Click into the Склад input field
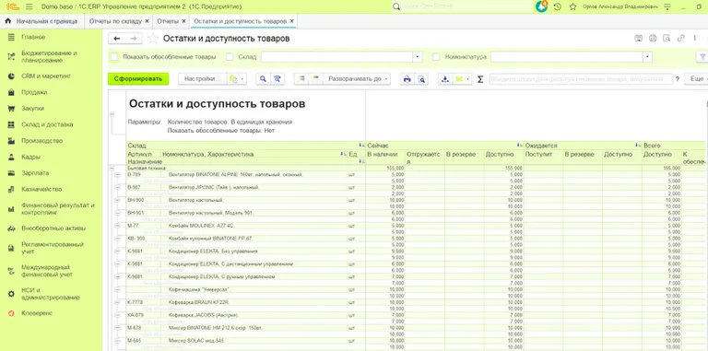 [x=336, y=57]
